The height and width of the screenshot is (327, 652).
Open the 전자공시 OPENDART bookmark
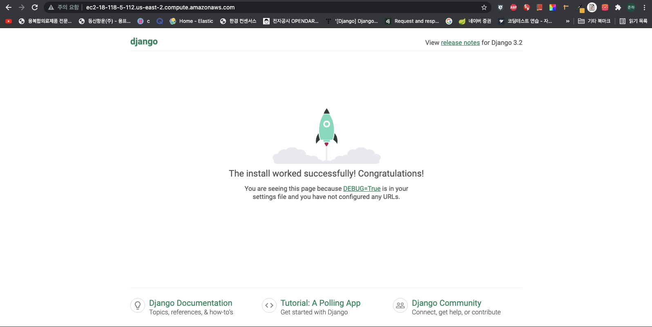tap(291, 21)
